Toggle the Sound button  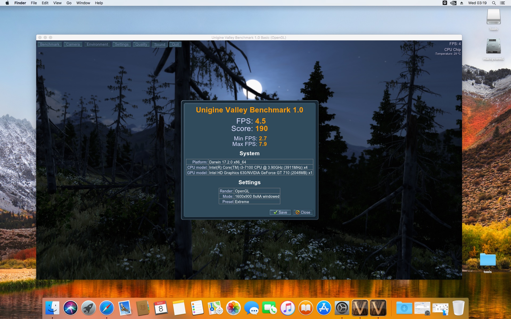point(160,44)
